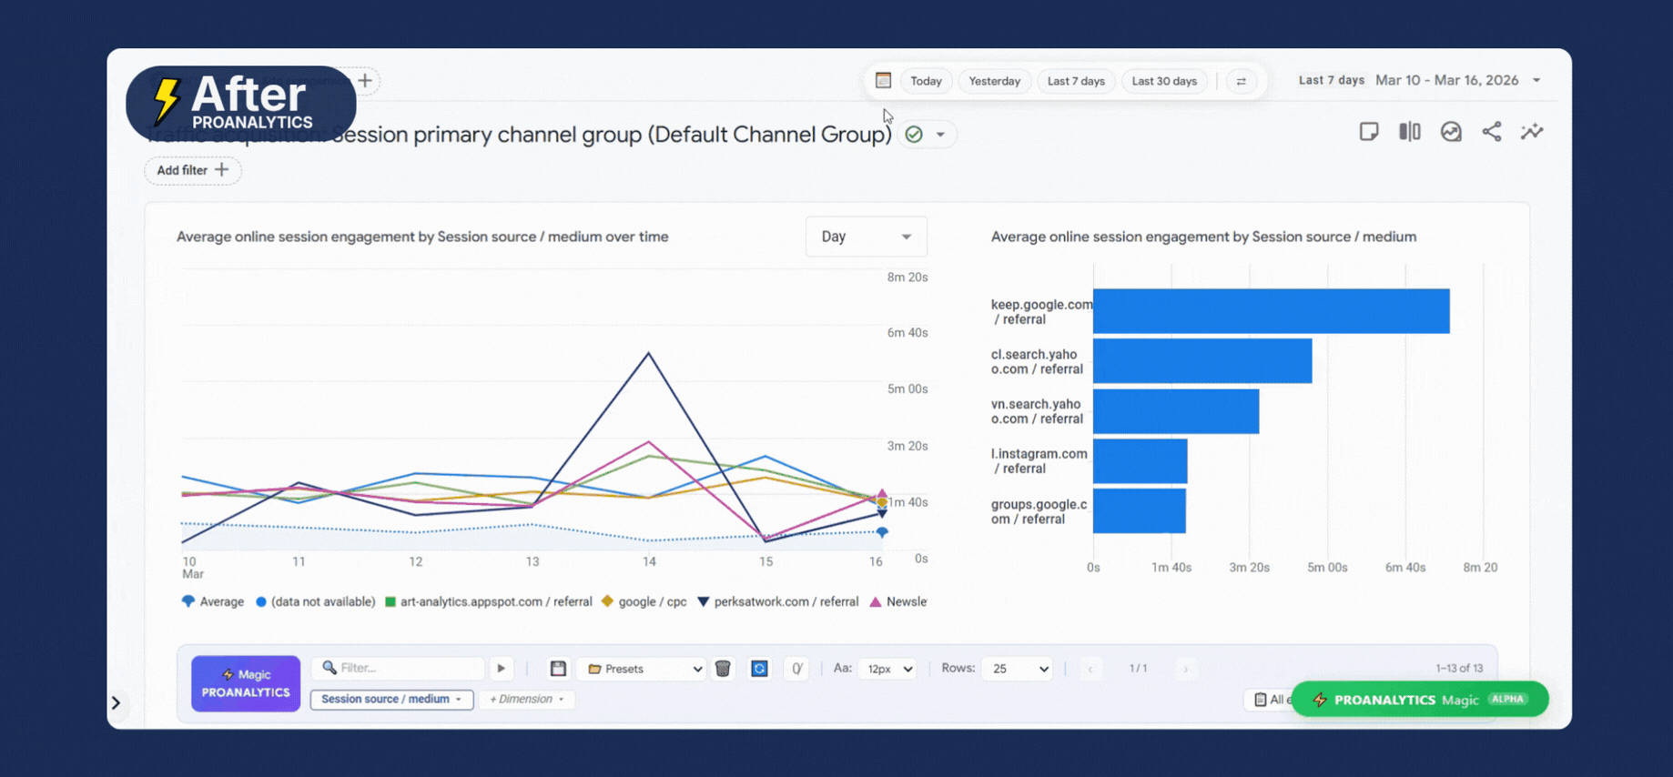The width and height of the screenshot is (1673, 777).
Task: Click the "1–13 of 13" row count text
Action: pos(1459,669)
